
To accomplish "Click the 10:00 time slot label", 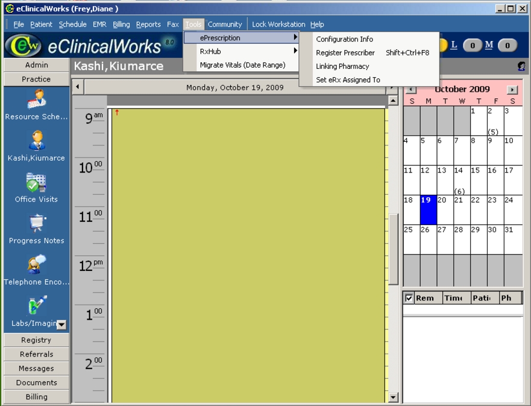I will click(90, 167).
